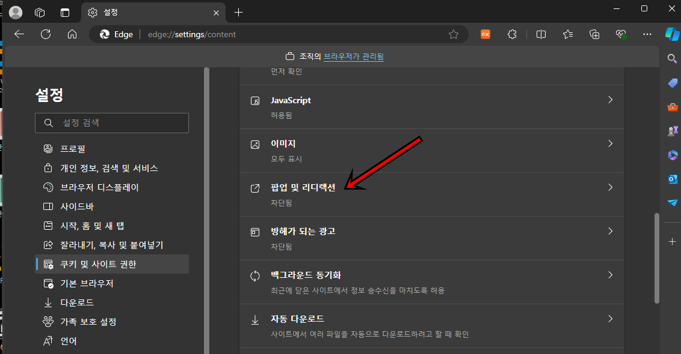
Task: Toggle split screen icon
Action: coord(541,34)
